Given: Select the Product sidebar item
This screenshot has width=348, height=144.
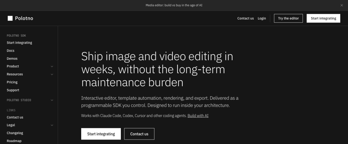Looking at the screenshot, I should point(13,66).
